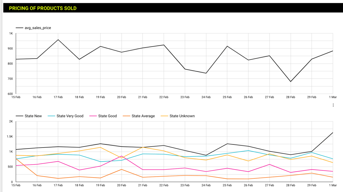
Task: Select State Average bump on 20 Feb
Action: coord(121,169)
